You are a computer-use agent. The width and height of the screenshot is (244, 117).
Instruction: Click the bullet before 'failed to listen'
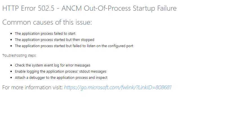point(11,46)
